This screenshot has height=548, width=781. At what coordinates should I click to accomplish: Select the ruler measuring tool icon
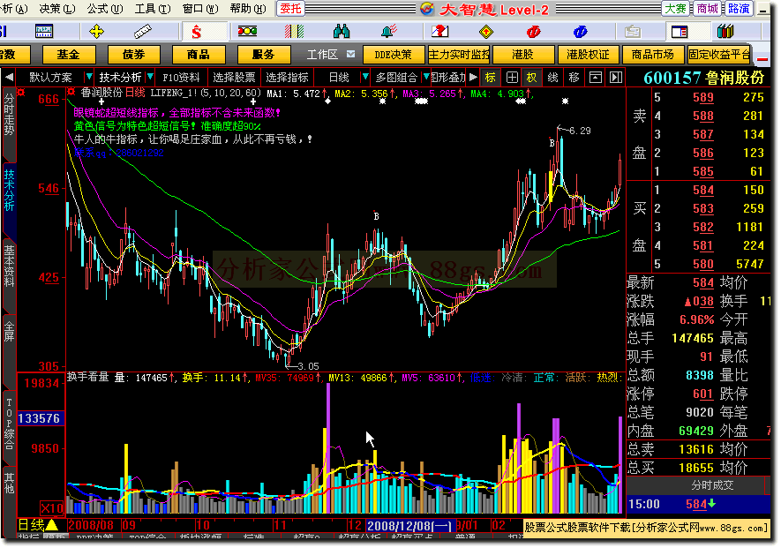142,32
